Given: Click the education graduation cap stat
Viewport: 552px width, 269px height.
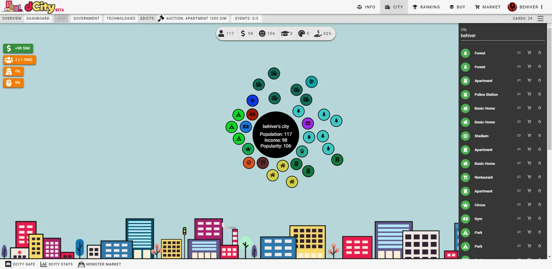Looking at the screenshot, I should (287, 34).
